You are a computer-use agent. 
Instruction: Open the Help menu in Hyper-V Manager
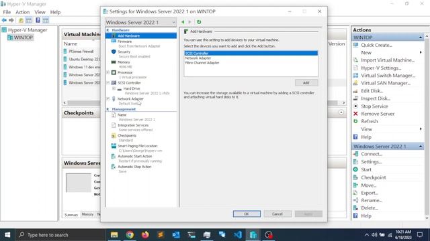click(x=55, y=12)
